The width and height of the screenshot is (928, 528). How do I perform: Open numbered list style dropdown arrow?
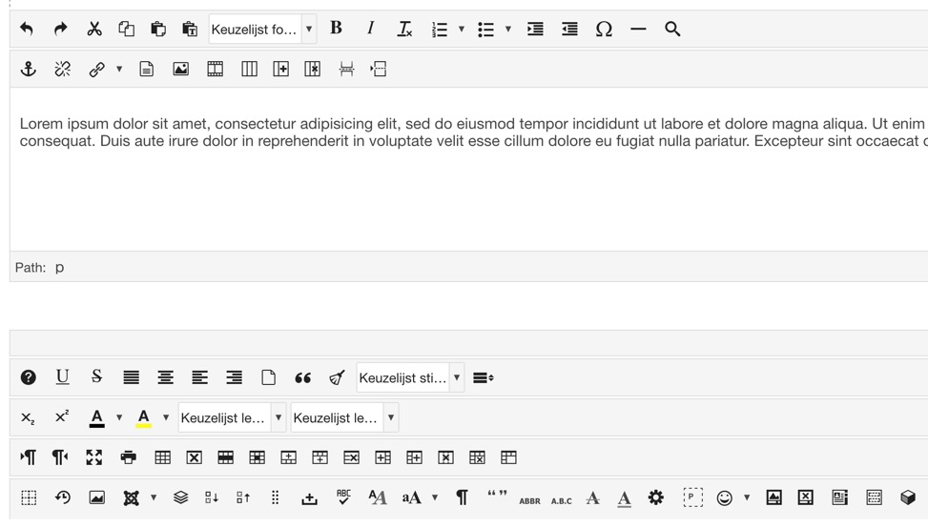click(462, 29)
